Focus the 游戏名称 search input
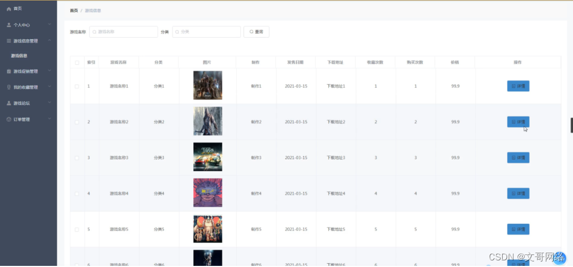 pyautogui.click(x=123, y=32)
